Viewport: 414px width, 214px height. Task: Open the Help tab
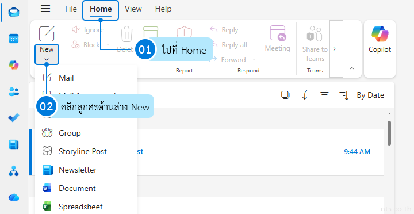click(163, 9)
